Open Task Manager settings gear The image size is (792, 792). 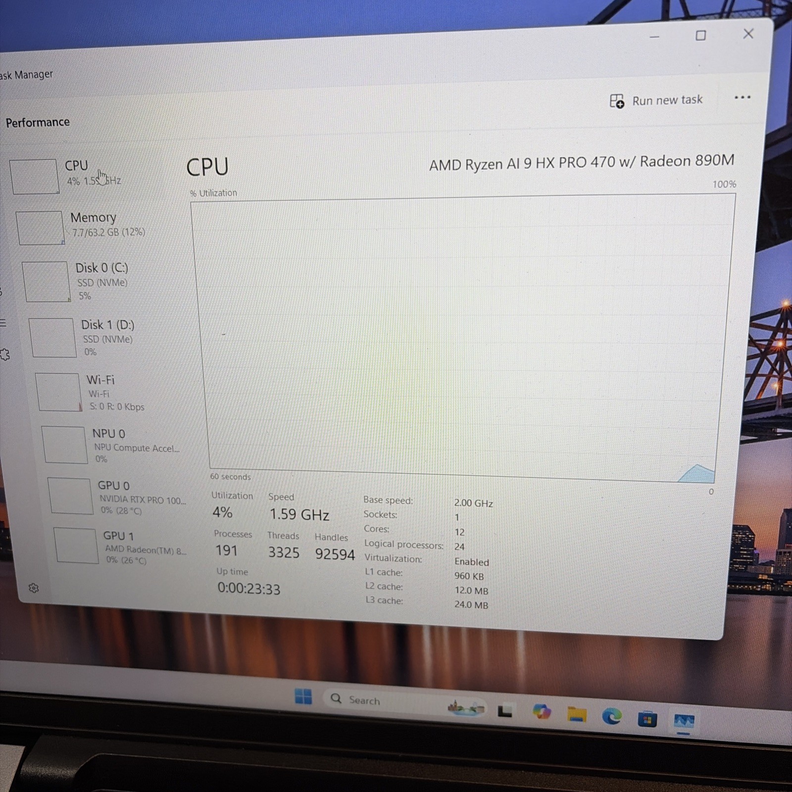tap(34, 588)
